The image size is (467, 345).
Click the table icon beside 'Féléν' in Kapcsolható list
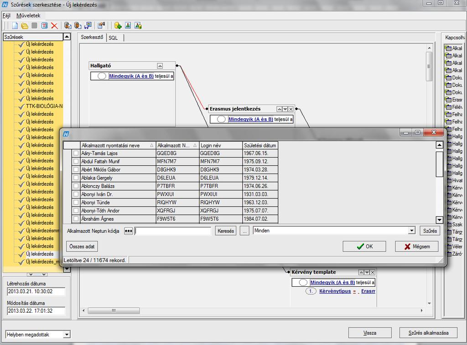[449, 107]
